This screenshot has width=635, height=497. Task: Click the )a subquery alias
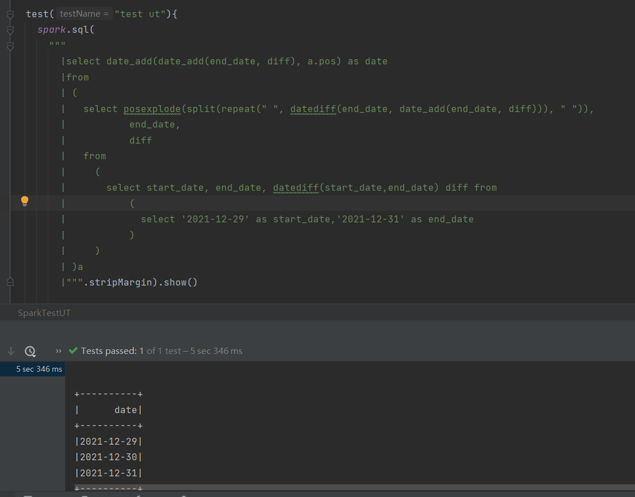tap(78, 267)
